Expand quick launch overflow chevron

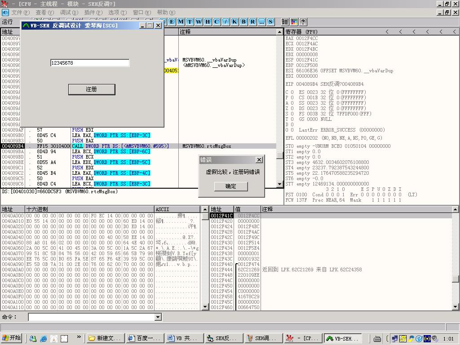[79, 337]
